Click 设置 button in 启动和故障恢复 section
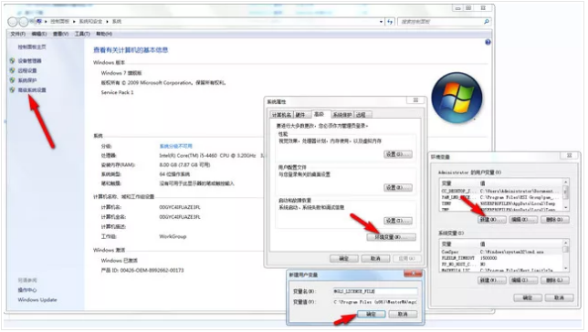This screenshot has height=332, width=588. tap(398, 221)
